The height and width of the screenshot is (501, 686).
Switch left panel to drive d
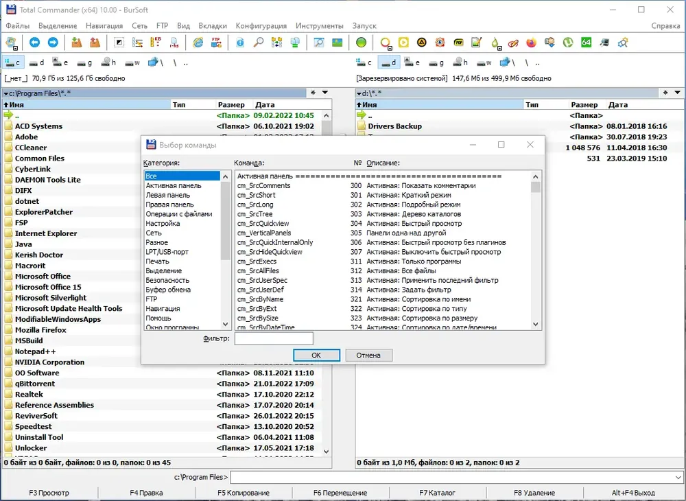pyautogui.click(x=36, y=63)
